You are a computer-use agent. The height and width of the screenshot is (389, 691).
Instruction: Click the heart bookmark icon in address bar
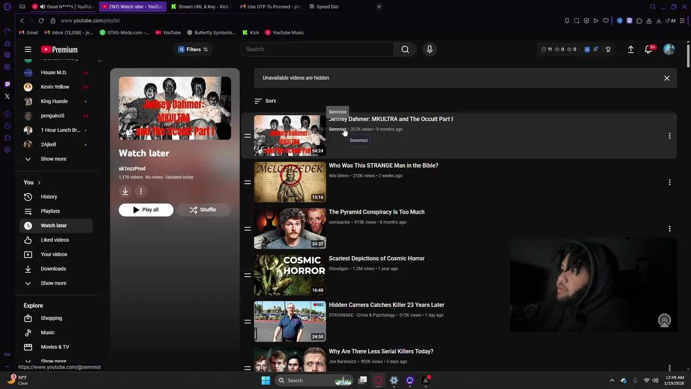pyautogui.click(x=606, y=21)
